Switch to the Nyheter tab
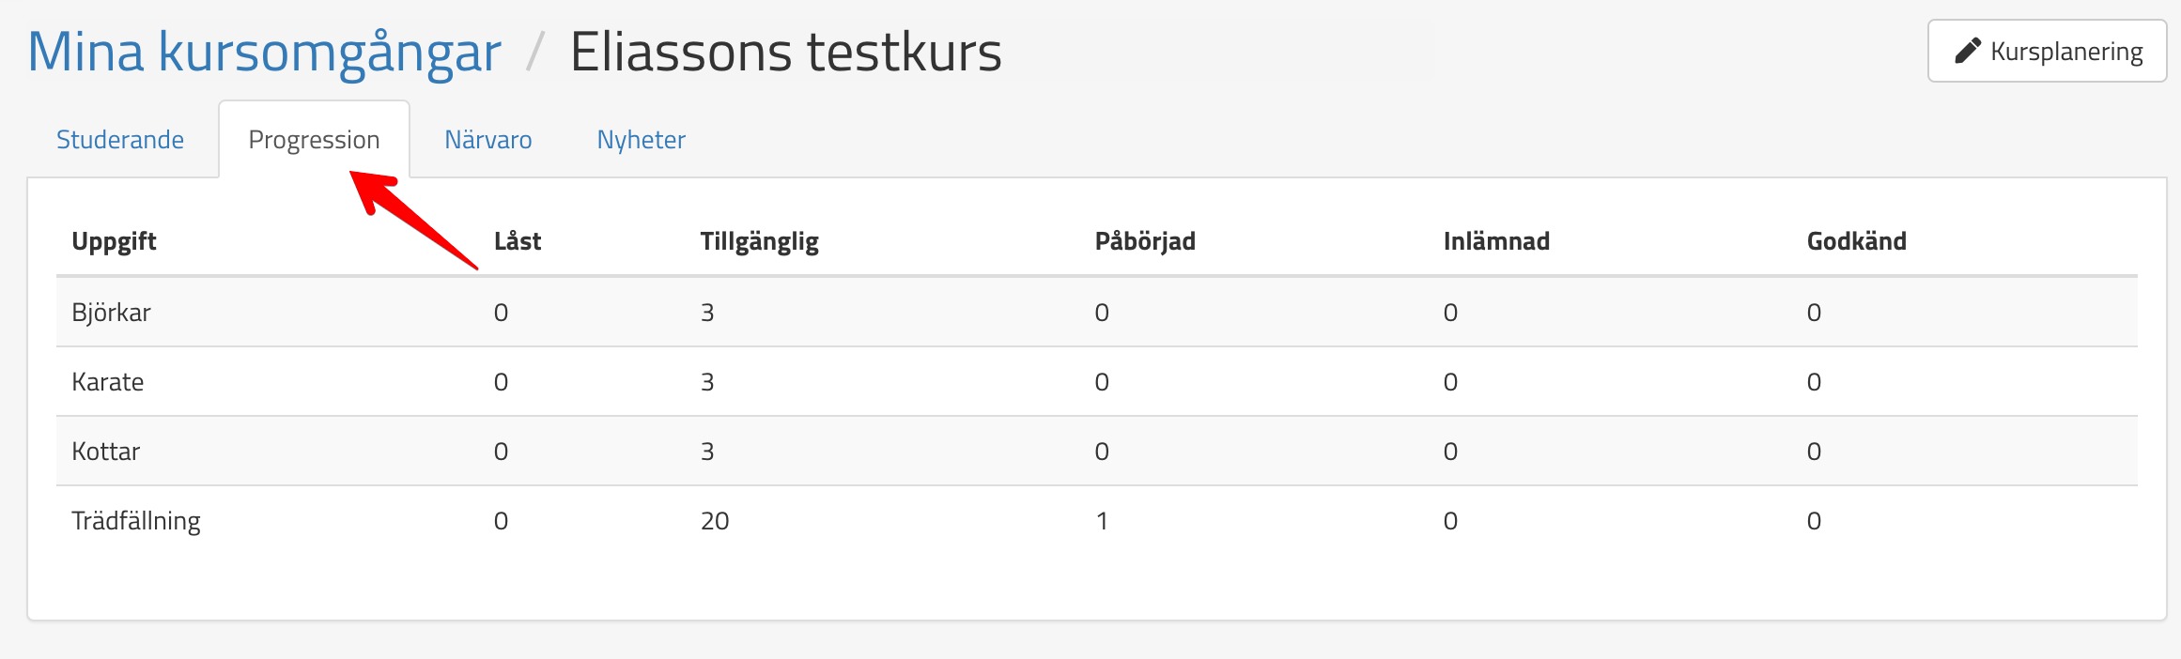This screenshot has width=2181, height=659. point(642,140)
